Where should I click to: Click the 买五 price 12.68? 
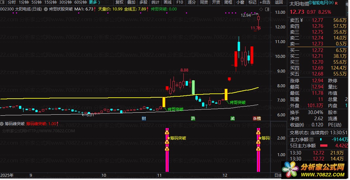click(317, 74)
